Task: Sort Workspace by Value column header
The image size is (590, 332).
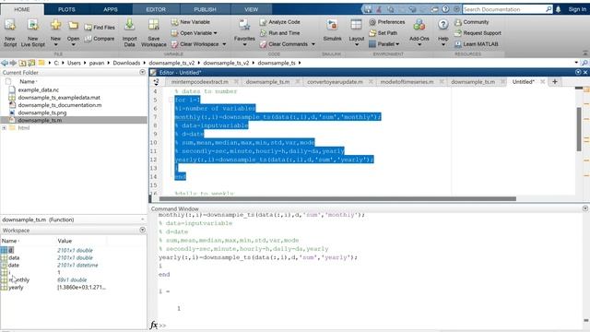Action: pos(65,241)
